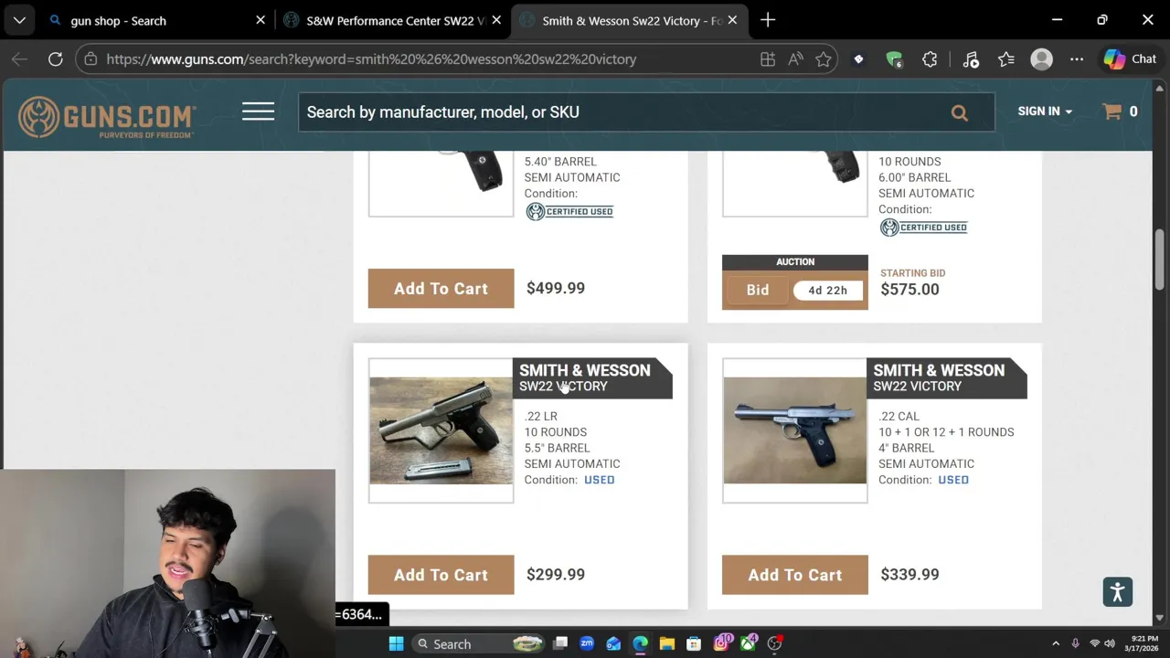
Task: Open Copilot Chat button
Action: (x=1130, y=59)
